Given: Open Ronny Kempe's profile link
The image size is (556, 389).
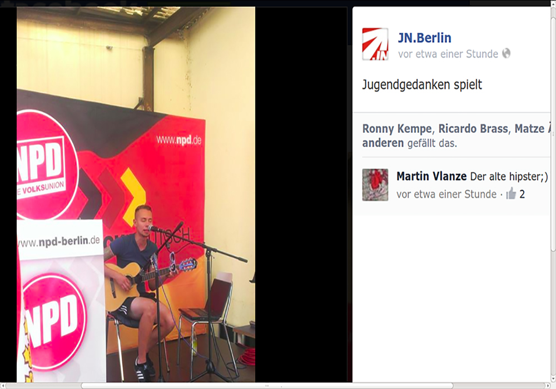Looking at the screenshot, I should [x=398, y=128].
